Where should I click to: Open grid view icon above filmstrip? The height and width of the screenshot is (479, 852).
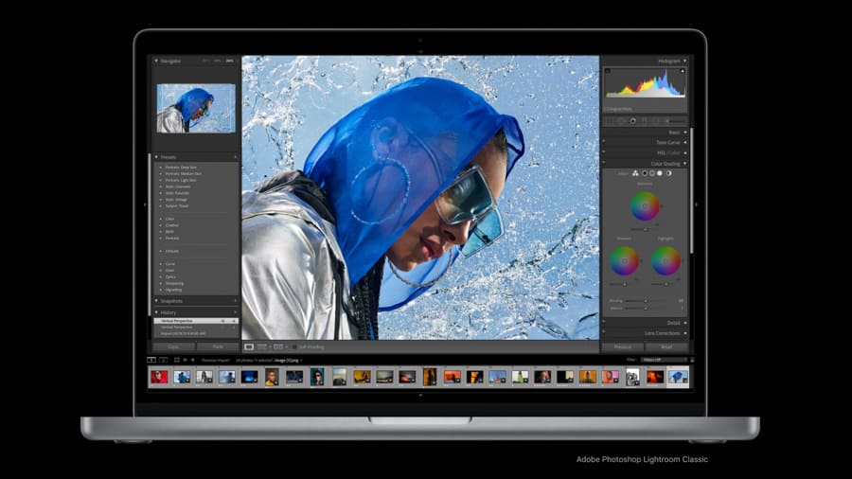[175, 360]
